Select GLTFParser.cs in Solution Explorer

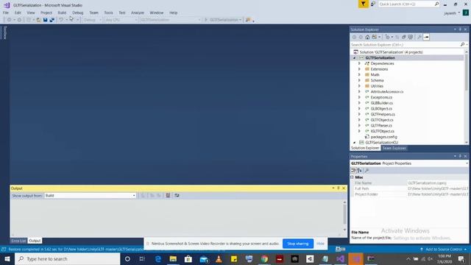tap(381, 126)
